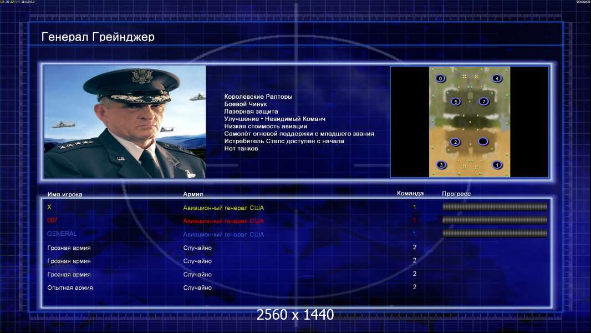Click the blue "Авиационный генерал США" army entry
Screen dimensions: 591x333
click(x=223, y=235)
